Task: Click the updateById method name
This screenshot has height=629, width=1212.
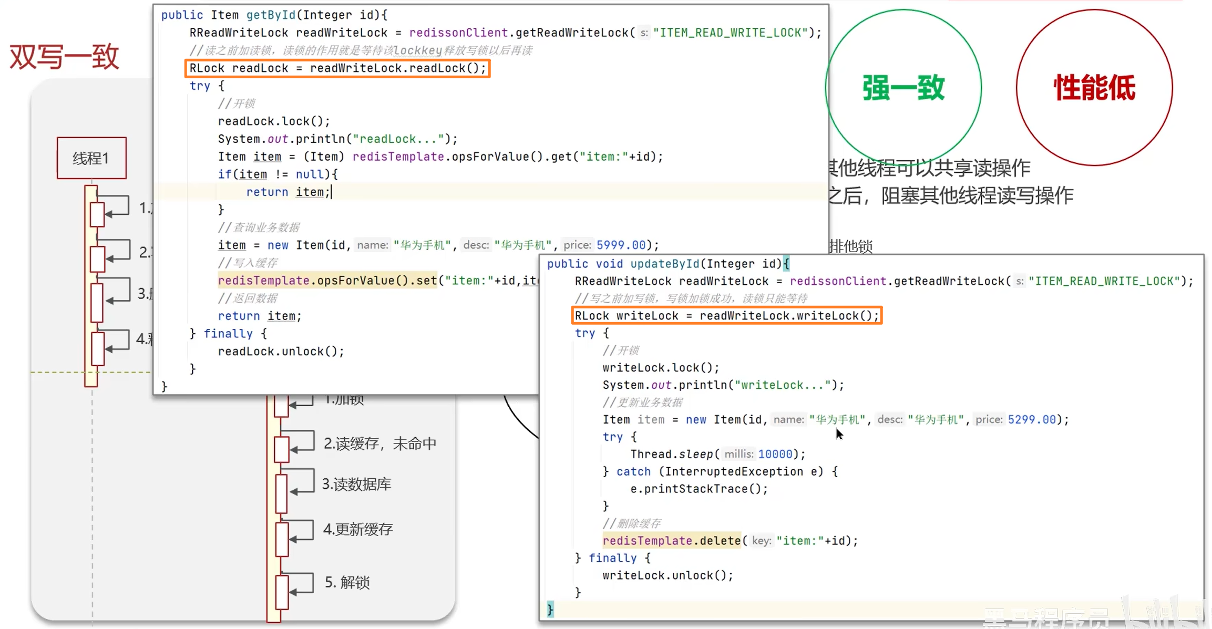Action: click(x=664, y=264)
